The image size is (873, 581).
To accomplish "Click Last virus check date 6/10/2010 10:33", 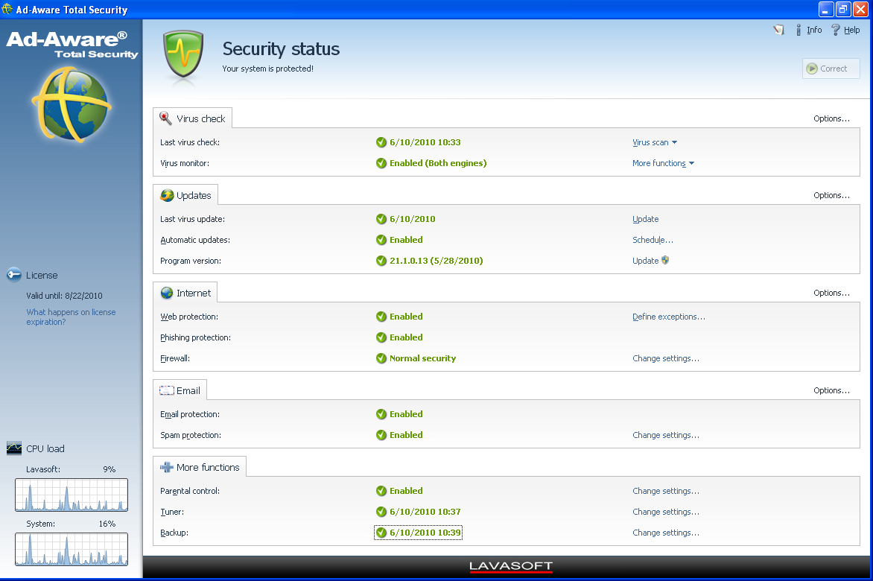I will pyautogui.click(x=425, y=142).
